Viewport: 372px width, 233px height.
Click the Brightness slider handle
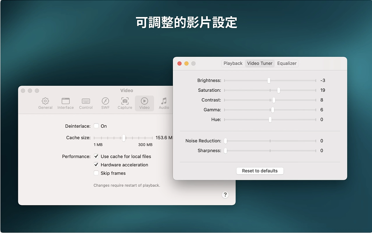(269, 81)
